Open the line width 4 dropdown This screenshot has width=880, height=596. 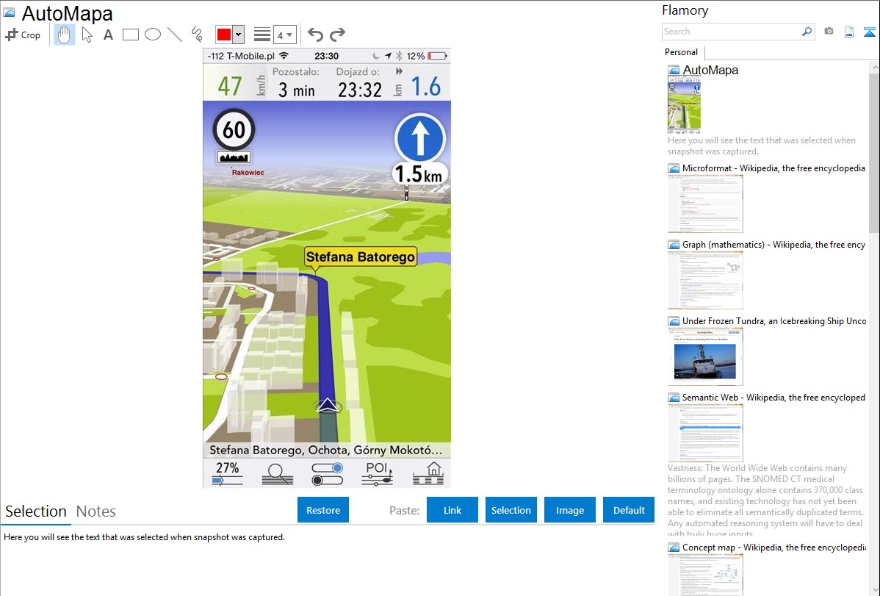(x=284, y=35)
